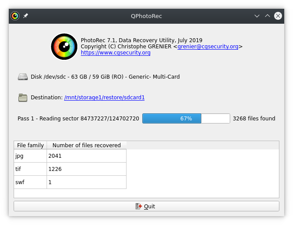Open the /mnt/storage1/restore/sdcard1 destination link
The height and width of the screenshot is (225, 293).
click(104, 98)
